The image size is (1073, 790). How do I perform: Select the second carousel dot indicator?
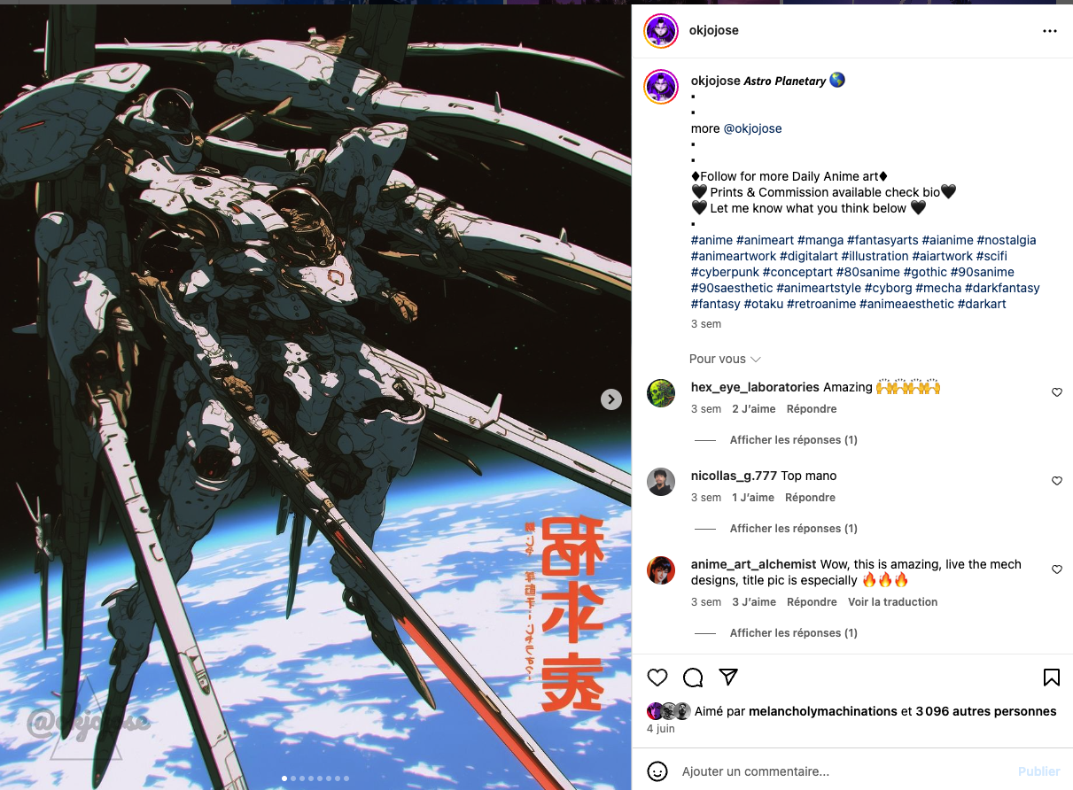tap(293, 778)
